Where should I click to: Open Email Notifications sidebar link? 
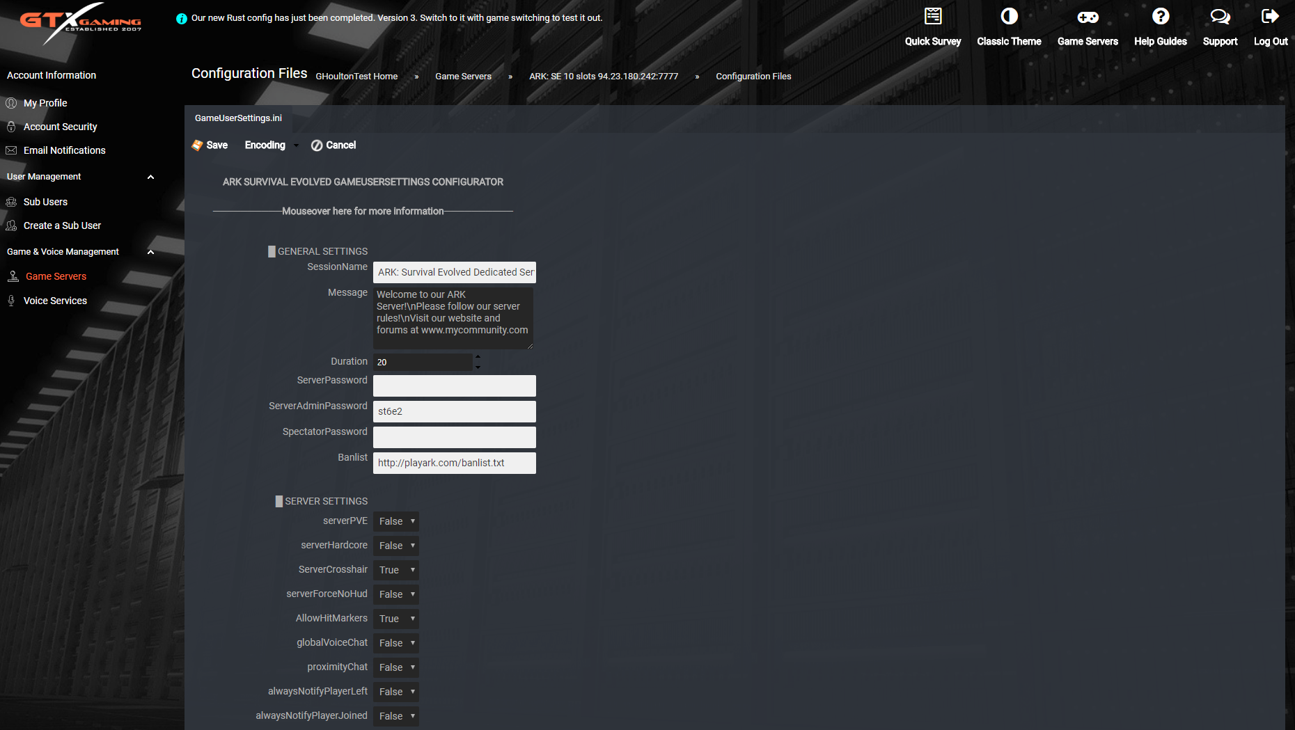(65, 150)
